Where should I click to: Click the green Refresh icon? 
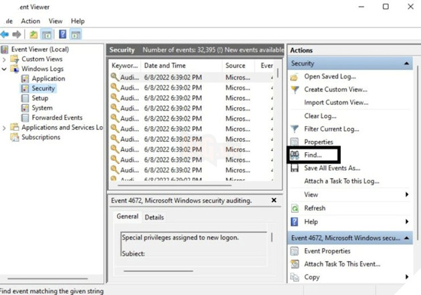[295, 208]
